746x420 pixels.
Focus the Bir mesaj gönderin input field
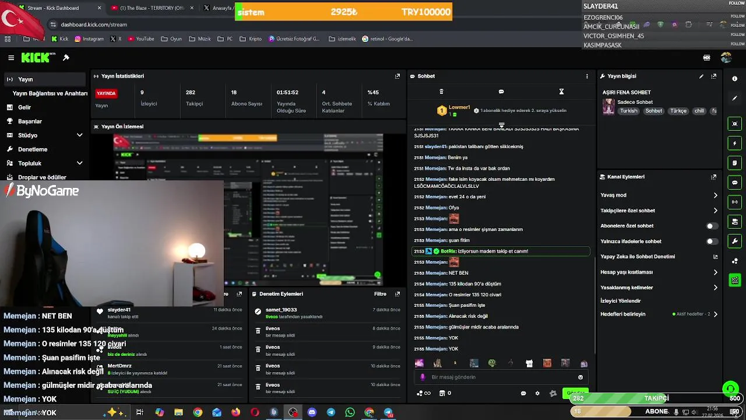click(x=501, y=377)
